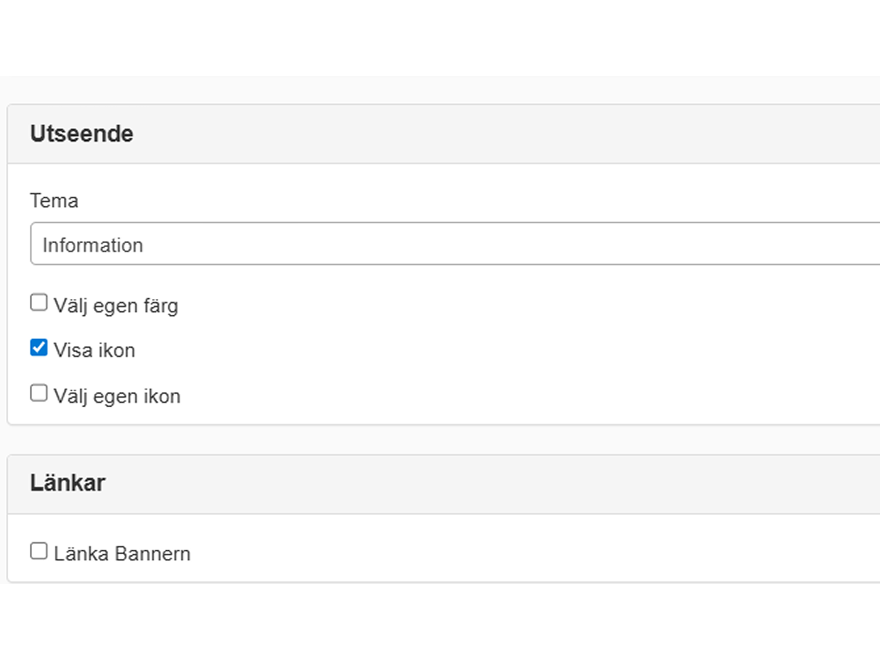Click the "Utseende" panel heading
The image size is (880, 659).
pyautogui.click(x=81, y=134)
